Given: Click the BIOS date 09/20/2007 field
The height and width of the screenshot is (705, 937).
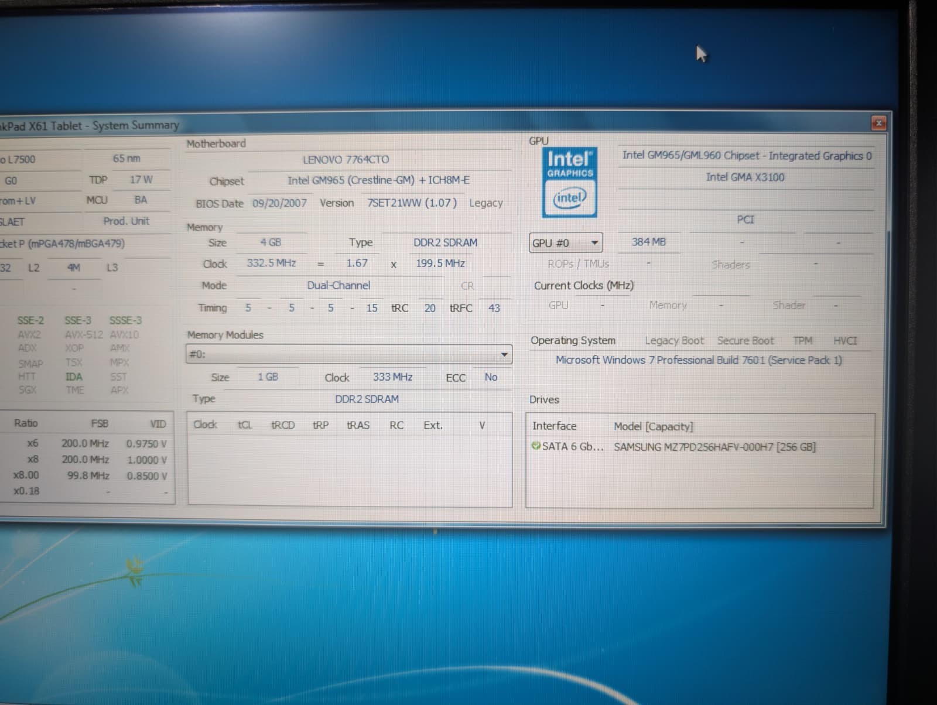Looking at the screenshot, I should point(279,203).
